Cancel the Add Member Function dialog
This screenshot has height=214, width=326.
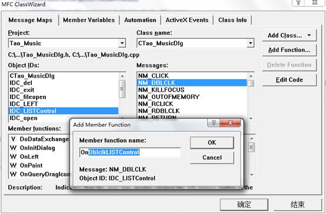212,158
